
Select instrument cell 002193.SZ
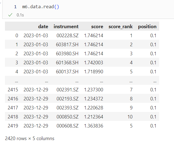pyautogui.click(x=68, y=99)
